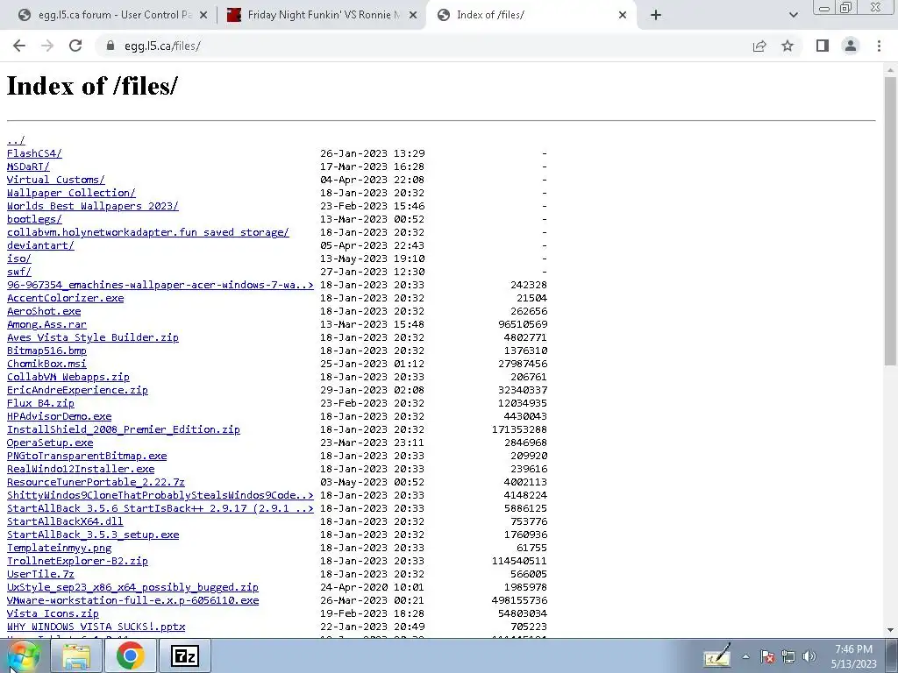Open 7-Zip from the taskbar
The image size is (898, 673).
click(x=184, y=655)
